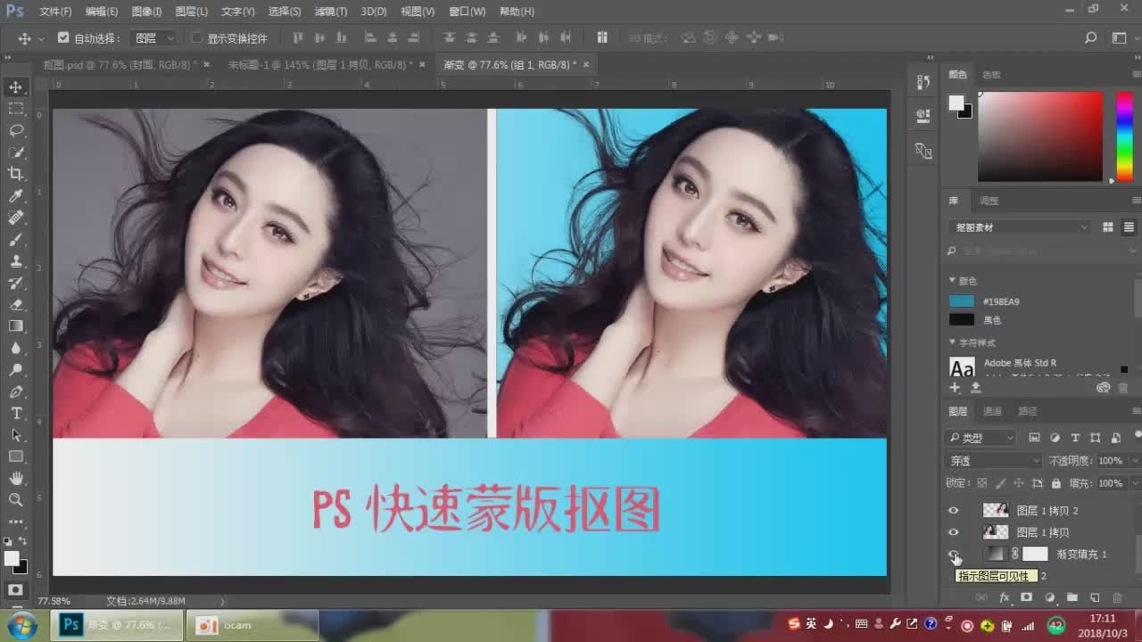Select the Path Selection tool

pyautogui.click(x=16, y=435)
